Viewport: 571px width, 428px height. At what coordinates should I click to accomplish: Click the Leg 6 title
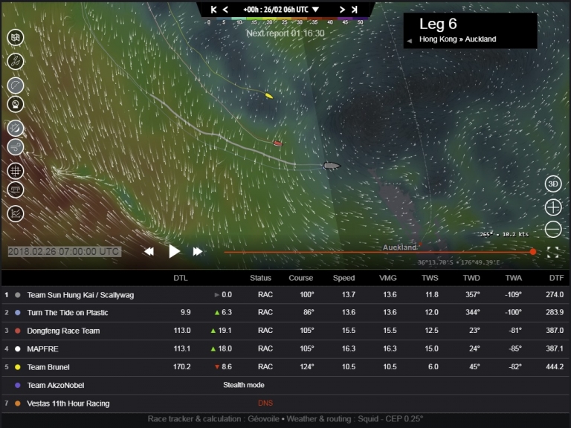438,24
